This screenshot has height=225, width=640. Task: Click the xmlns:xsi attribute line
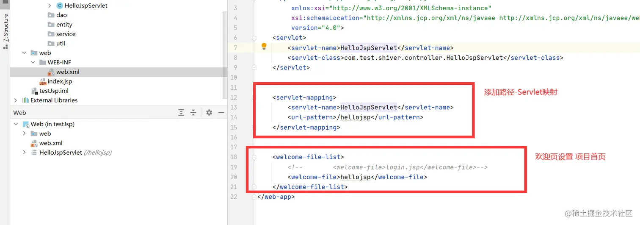pyautogui.click(x=391, y=8)
